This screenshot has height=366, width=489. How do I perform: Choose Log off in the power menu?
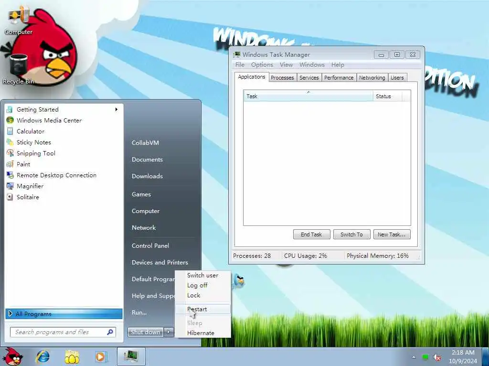click(202, 285)
